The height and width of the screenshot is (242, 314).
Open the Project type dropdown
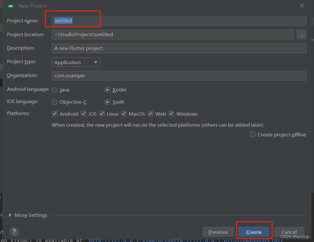76,62
